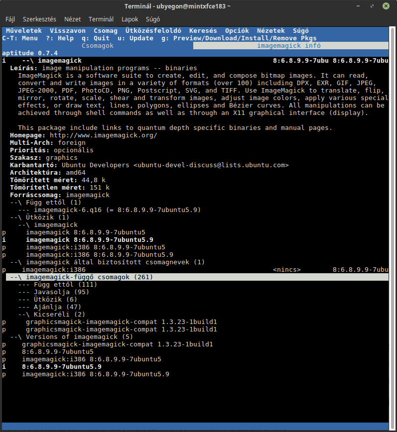Select imagemagick:i386 row with <nincs> version
Image resolution: width=397 pixels, height=432 pixels.
tap(195, 269)
